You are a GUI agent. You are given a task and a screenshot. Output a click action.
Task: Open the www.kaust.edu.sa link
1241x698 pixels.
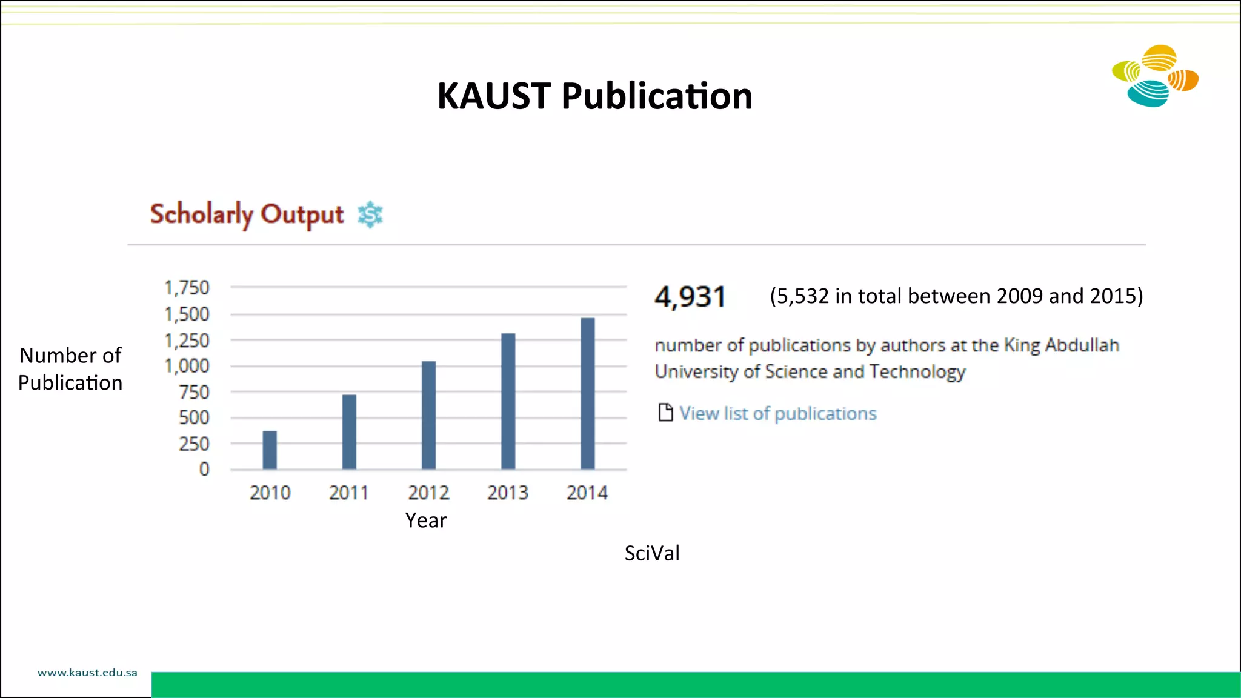(87, 673)
